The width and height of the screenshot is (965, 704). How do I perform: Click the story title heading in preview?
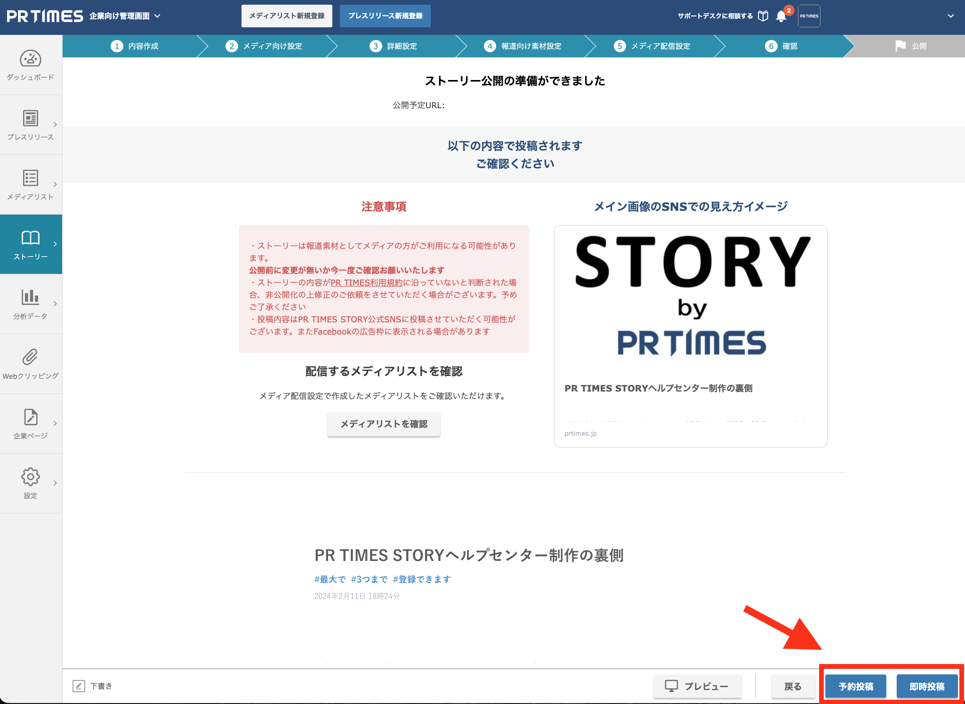pos(469,555)
